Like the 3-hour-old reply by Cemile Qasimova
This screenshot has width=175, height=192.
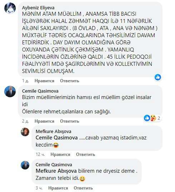(x=58, y=188)
